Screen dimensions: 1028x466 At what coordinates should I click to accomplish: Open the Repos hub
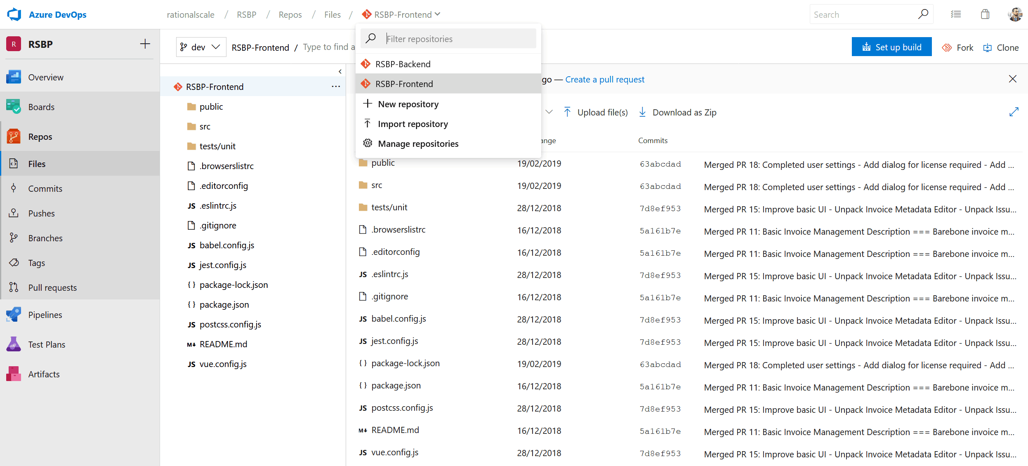(x=80, y=137)
